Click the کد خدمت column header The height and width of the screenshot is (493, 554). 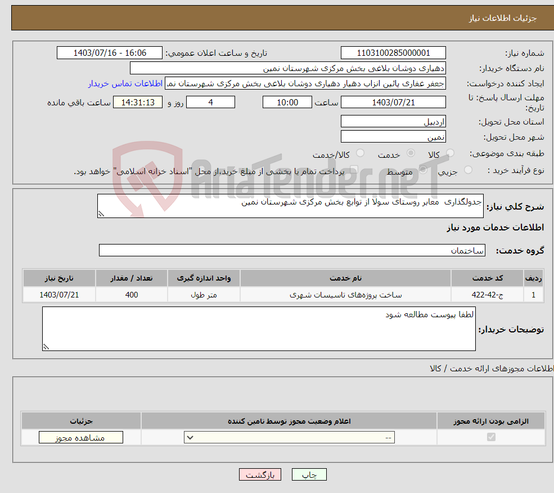tap(487, 278)
